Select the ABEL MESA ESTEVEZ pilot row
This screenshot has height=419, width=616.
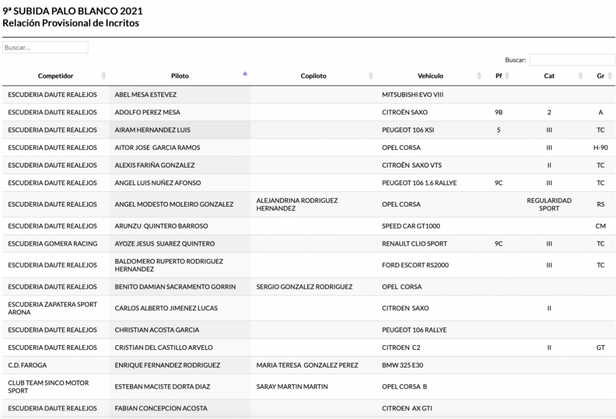[x=146, y=95]
